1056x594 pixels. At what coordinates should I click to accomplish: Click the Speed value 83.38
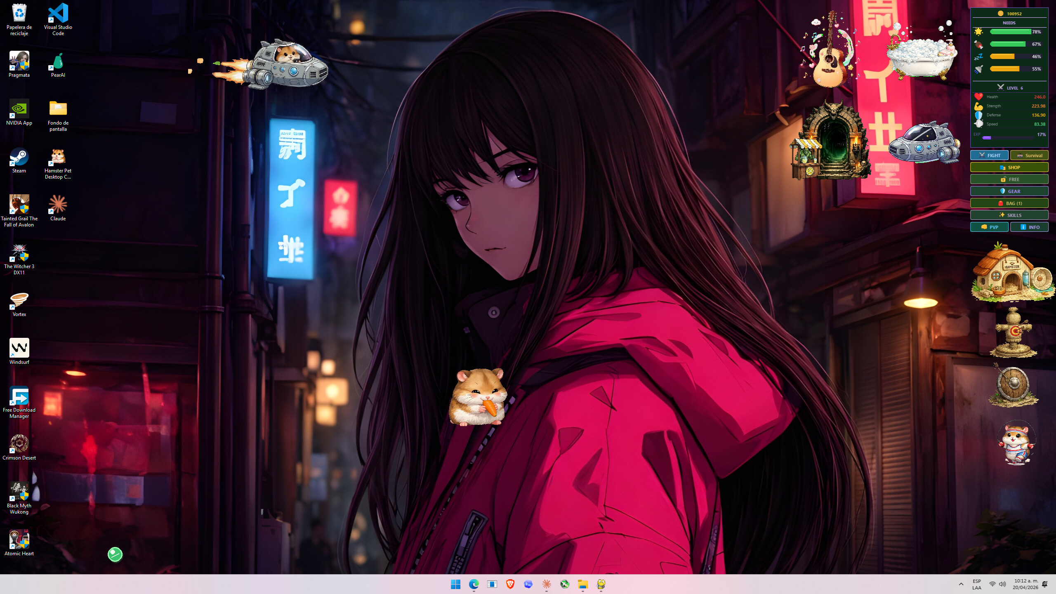click(1039, 124)
